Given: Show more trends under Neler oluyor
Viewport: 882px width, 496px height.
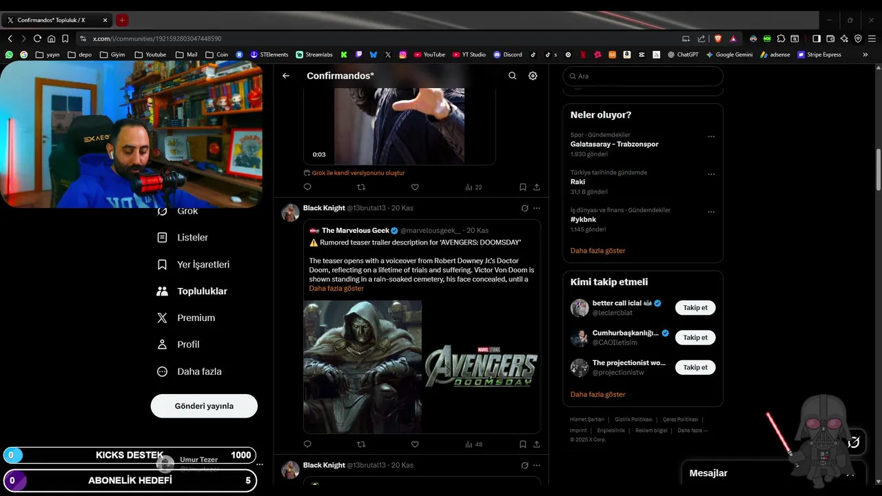Looking at the screenshot, I should tap(597, 251).
